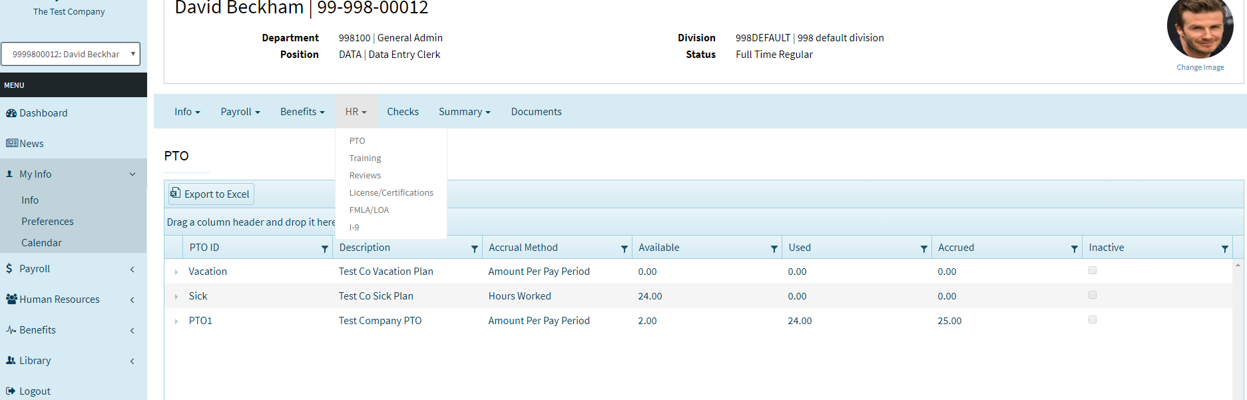Click the Logout icon in sidebar

11,391
